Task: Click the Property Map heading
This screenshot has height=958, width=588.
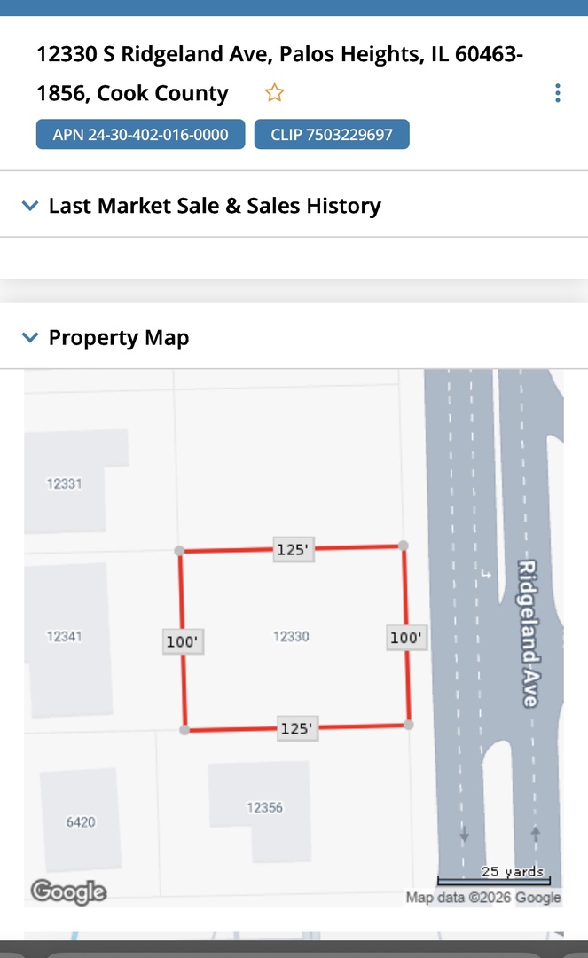Action: click(119, 338)
